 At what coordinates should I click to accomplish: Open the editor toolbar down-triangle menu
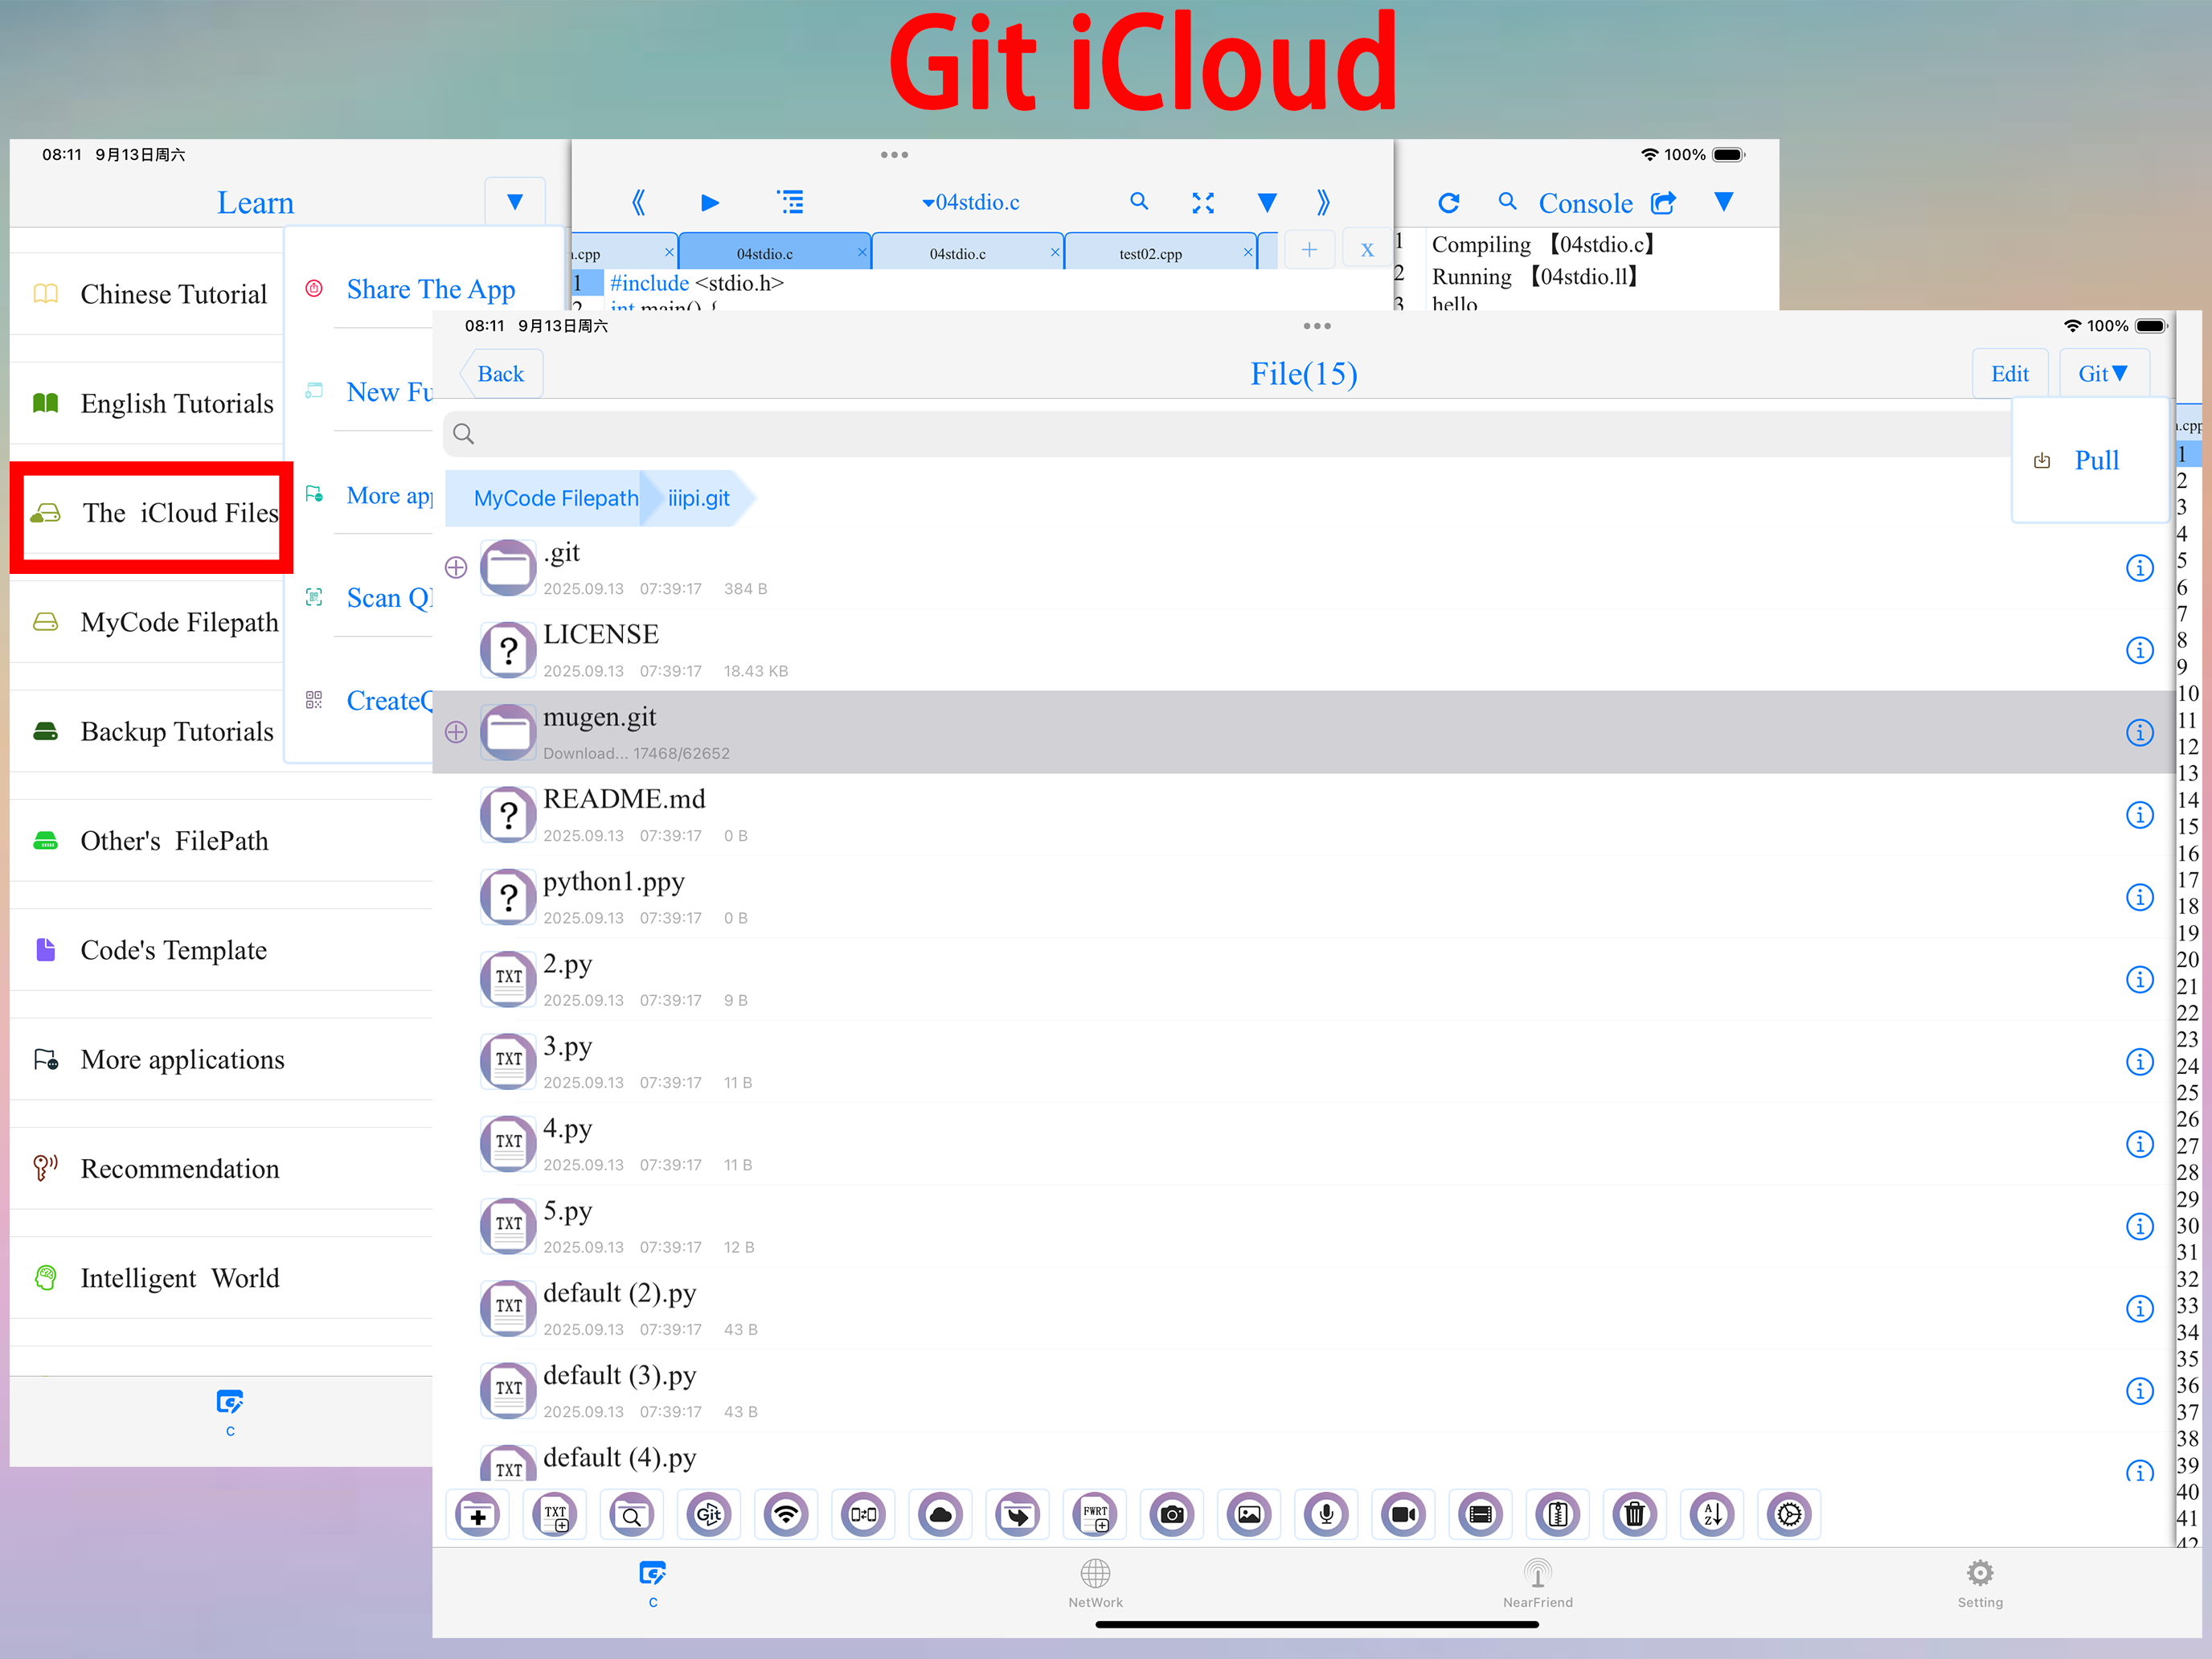point(1267,203)
